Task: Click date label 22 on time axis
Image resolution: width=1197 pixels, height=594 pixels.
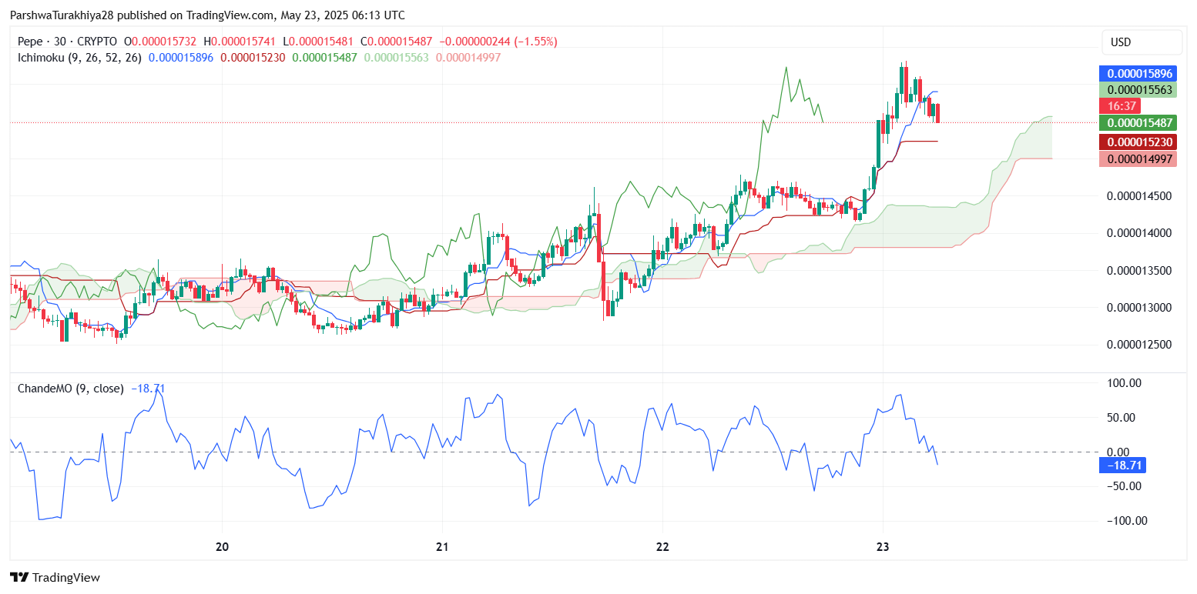Action: point(662,548)
